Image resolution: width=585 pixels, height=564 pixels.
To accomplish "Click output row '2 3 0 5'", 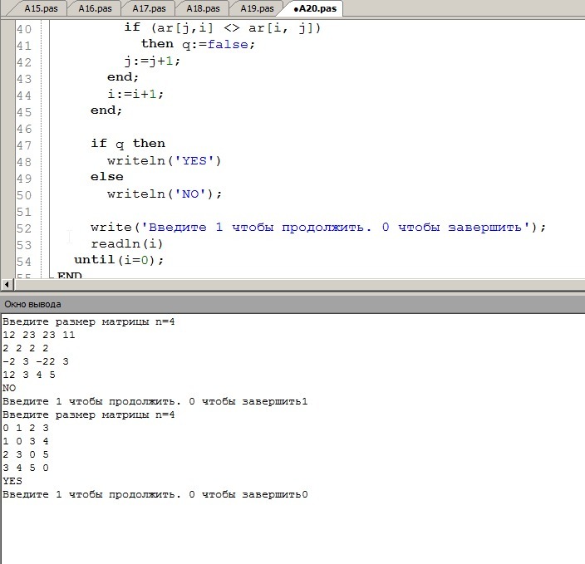I will [26, 454].
